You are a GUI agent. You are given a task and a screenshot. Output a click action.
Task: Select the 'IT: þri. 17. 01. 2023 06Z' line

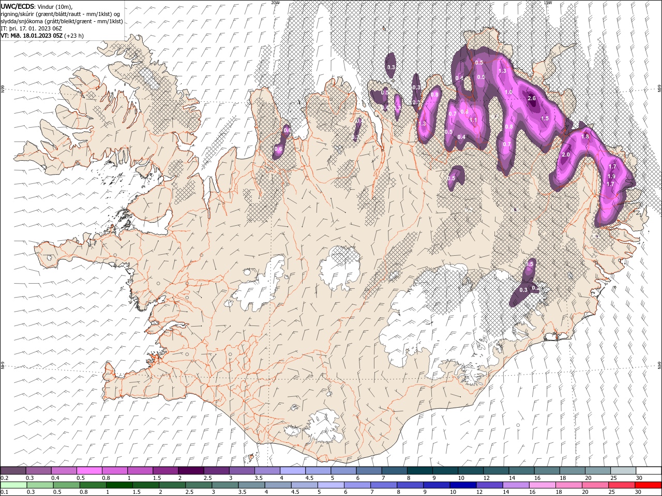(31, 28)
